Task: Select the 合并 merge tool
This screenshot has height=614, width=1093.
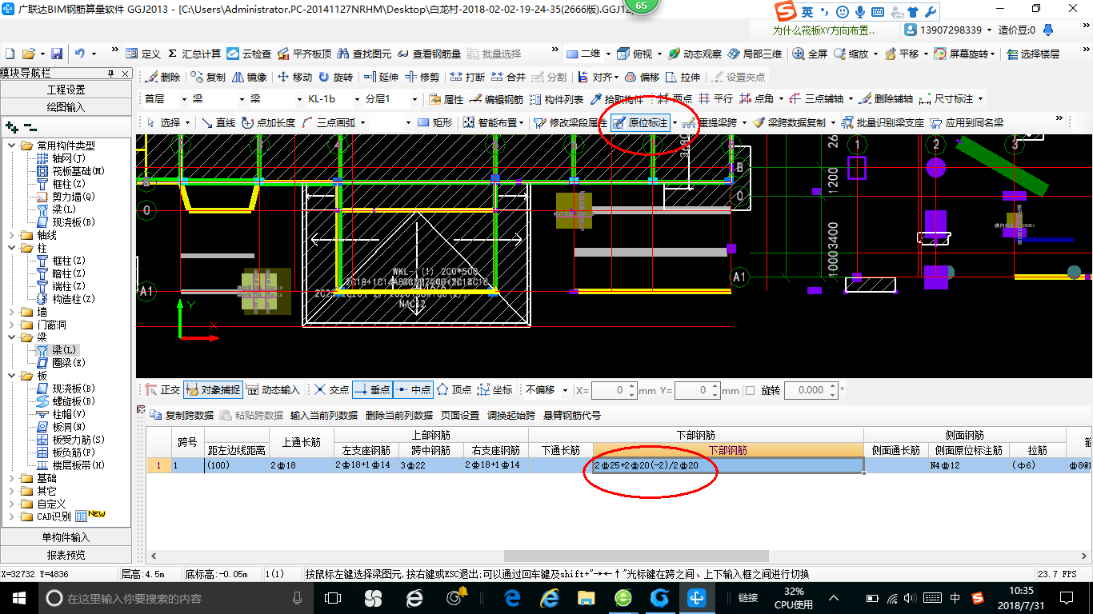Action: tap(508, 77)
